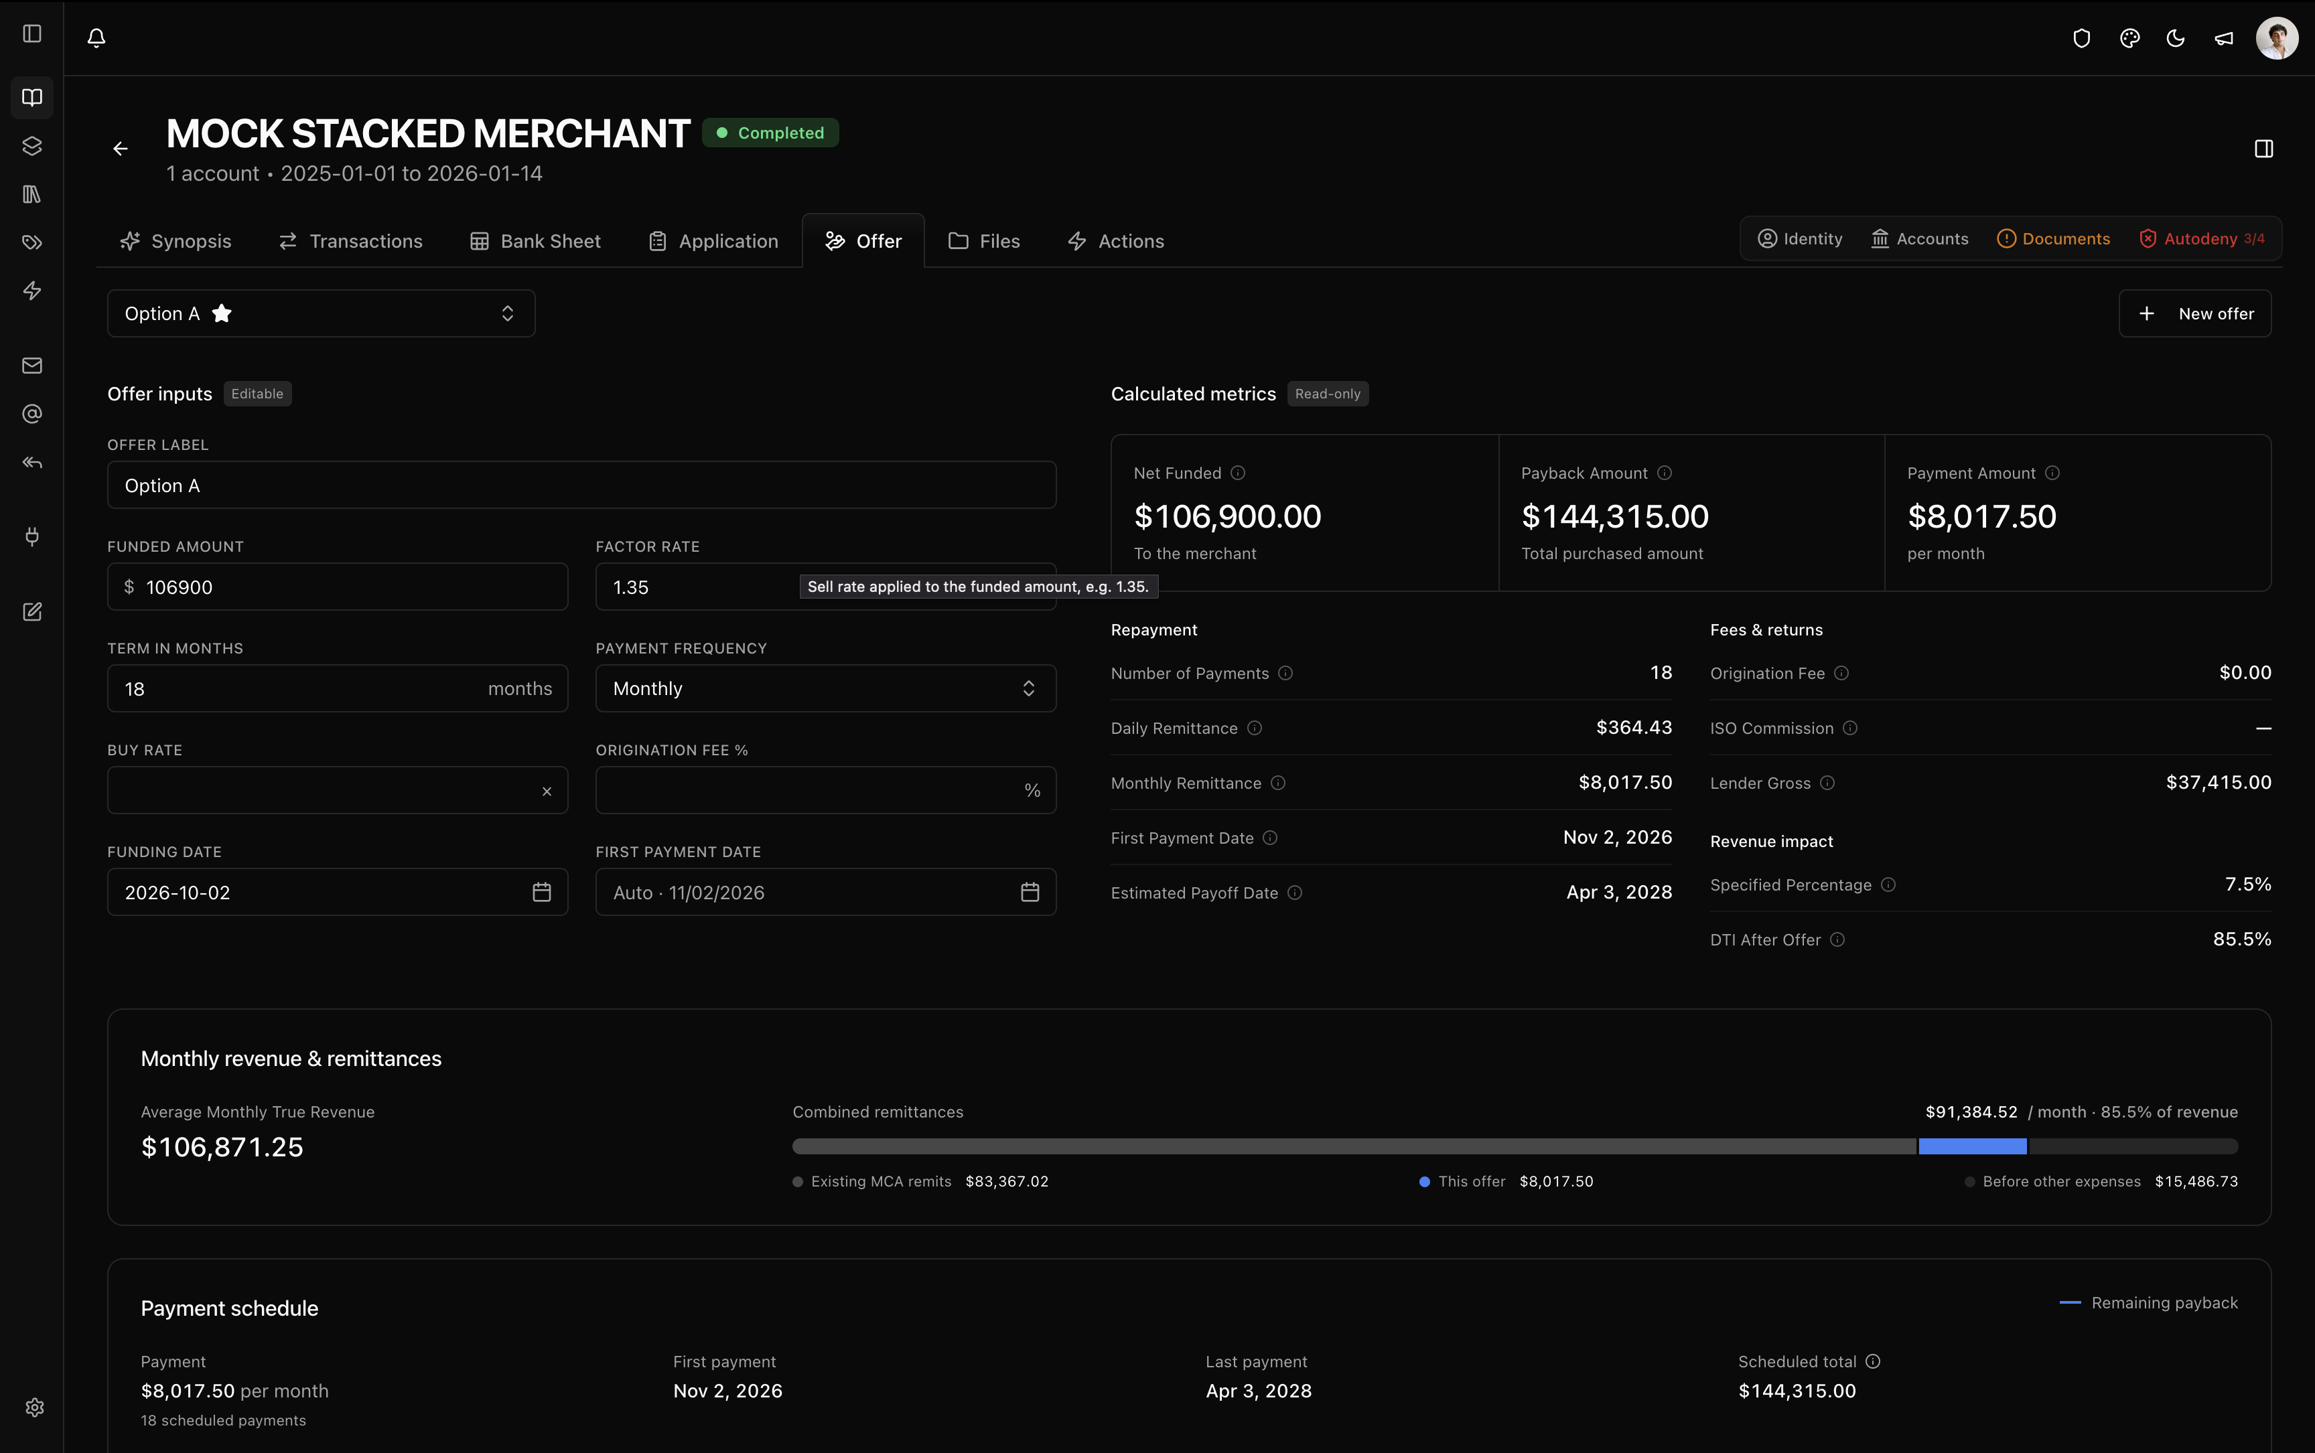
Task: Switch to the Transactions tab
Action: [x=350, y=241]
